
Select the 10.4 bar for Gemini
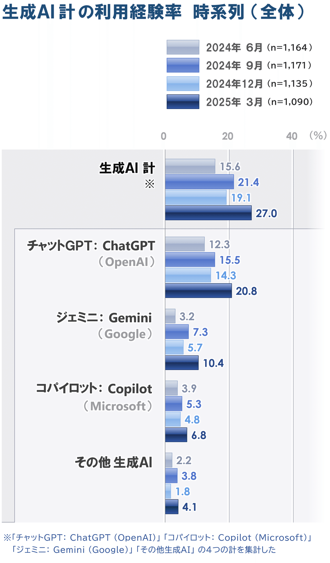(182, 363)
